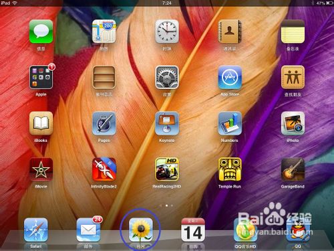
Task: Open the GarageBand guitar app
Action: tap(293, 169)
